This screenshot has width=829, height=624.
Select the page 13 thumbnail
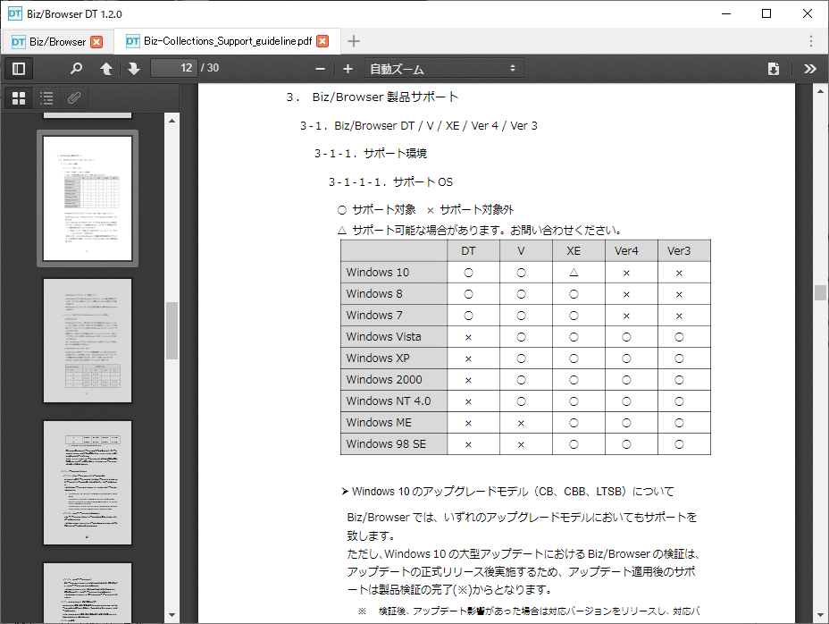88,341
